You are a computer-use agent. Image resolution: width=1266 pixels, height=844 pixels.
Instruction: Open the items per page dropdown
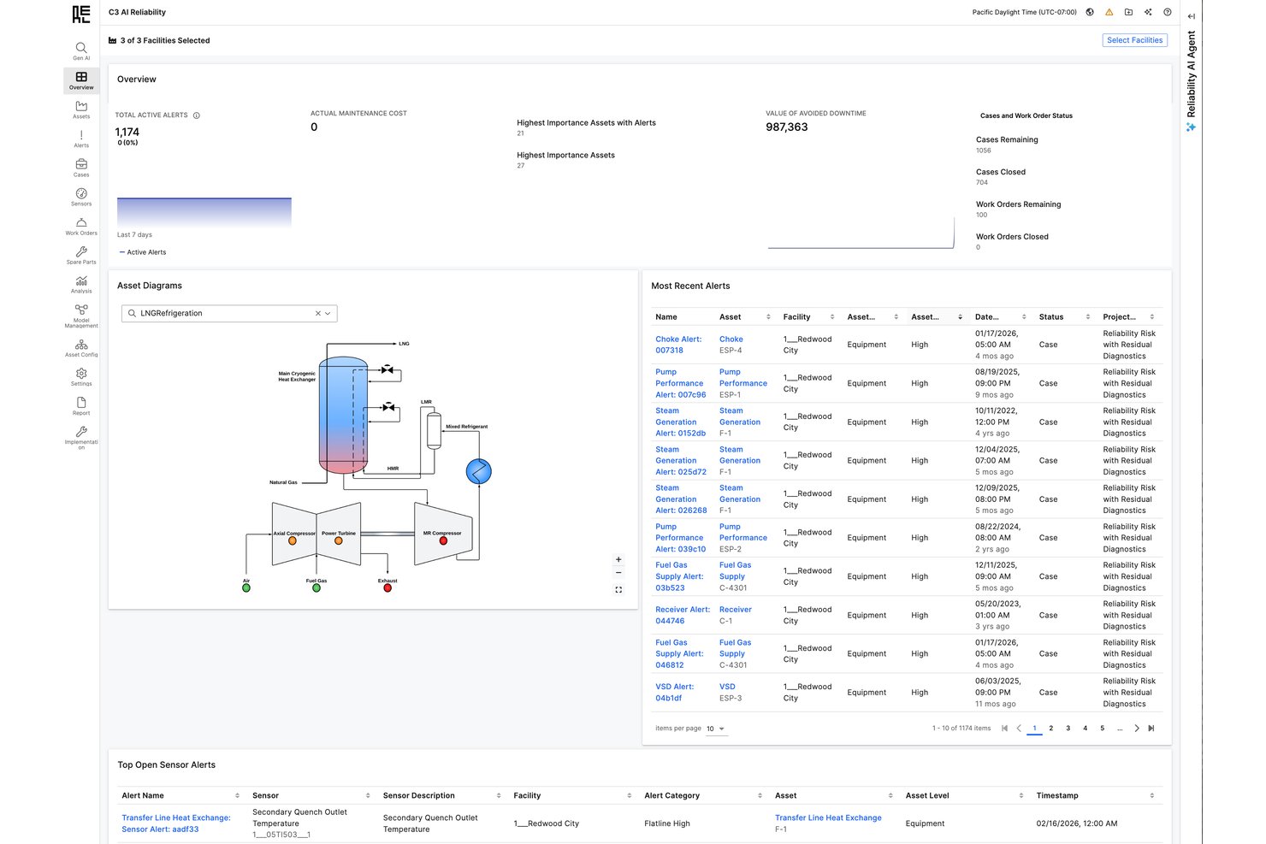[x=716, y=729]
